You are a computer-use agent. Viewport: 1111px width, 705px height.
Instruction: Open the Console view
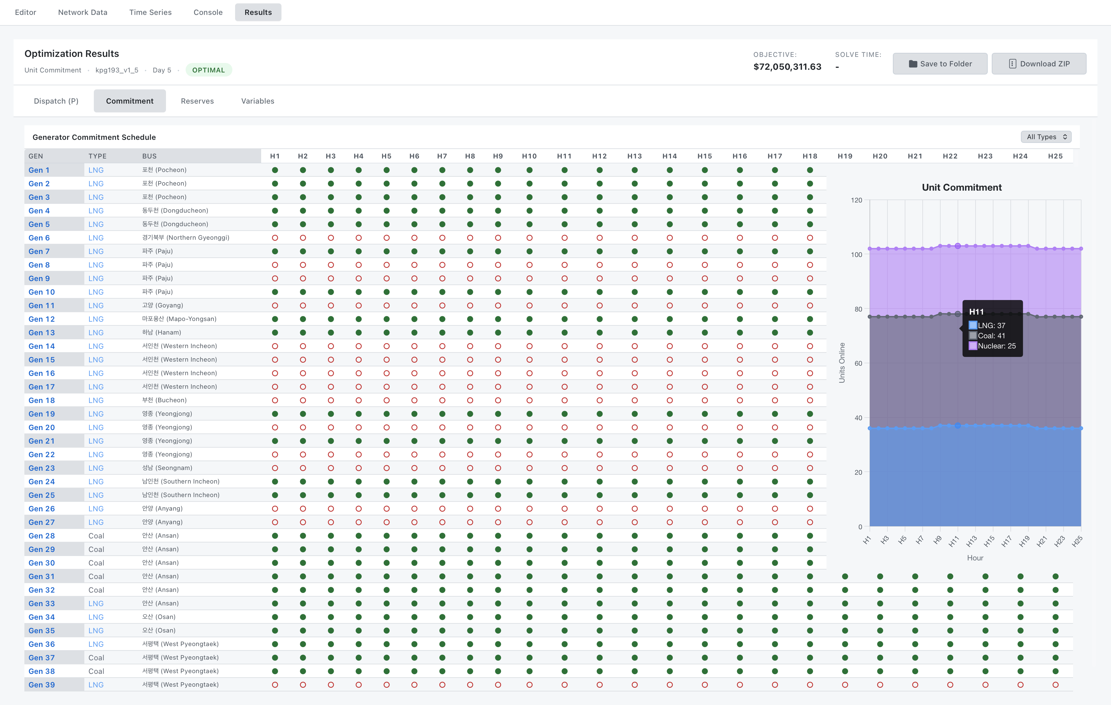(208, 12)
